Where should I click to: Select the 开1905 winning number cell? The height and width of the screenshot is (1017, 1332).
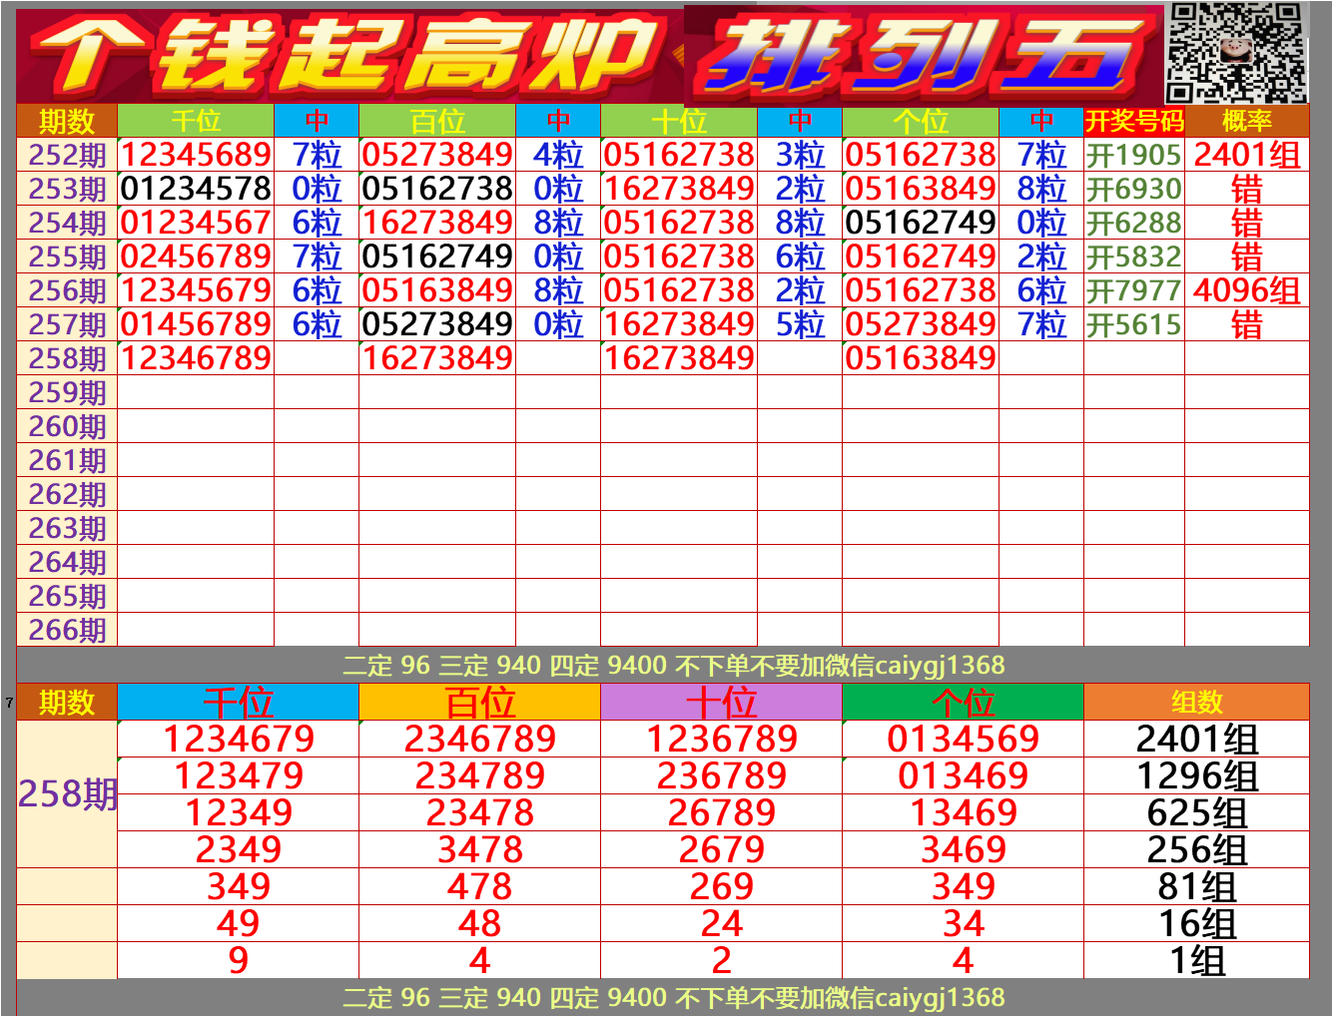pyautogui.click(x=1133, y=156)
